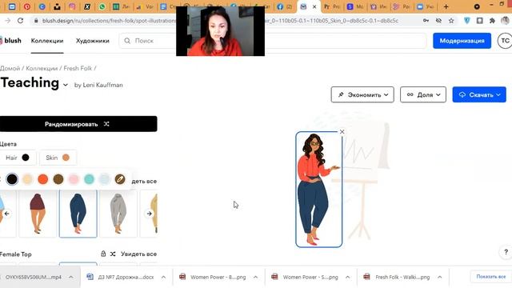Screen dimensions: 512x288
Task: Expand the Teaching title dropdown chevron
Action: (66, 85)
